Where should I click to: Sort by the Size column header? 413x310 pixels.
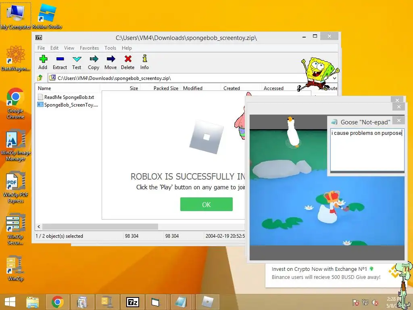120,88
